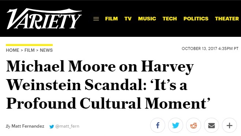Click the Twitter bird beside author handle

(x=52, y=127)
